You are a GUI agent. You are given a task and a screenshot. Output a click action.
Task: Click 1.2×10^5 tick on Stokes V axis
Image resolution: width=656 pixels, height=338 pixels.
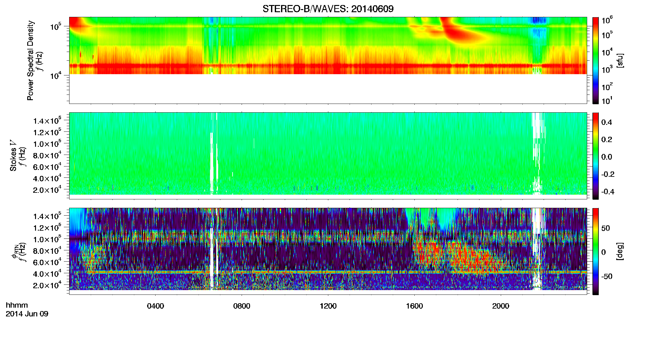(x=47, y=132)
